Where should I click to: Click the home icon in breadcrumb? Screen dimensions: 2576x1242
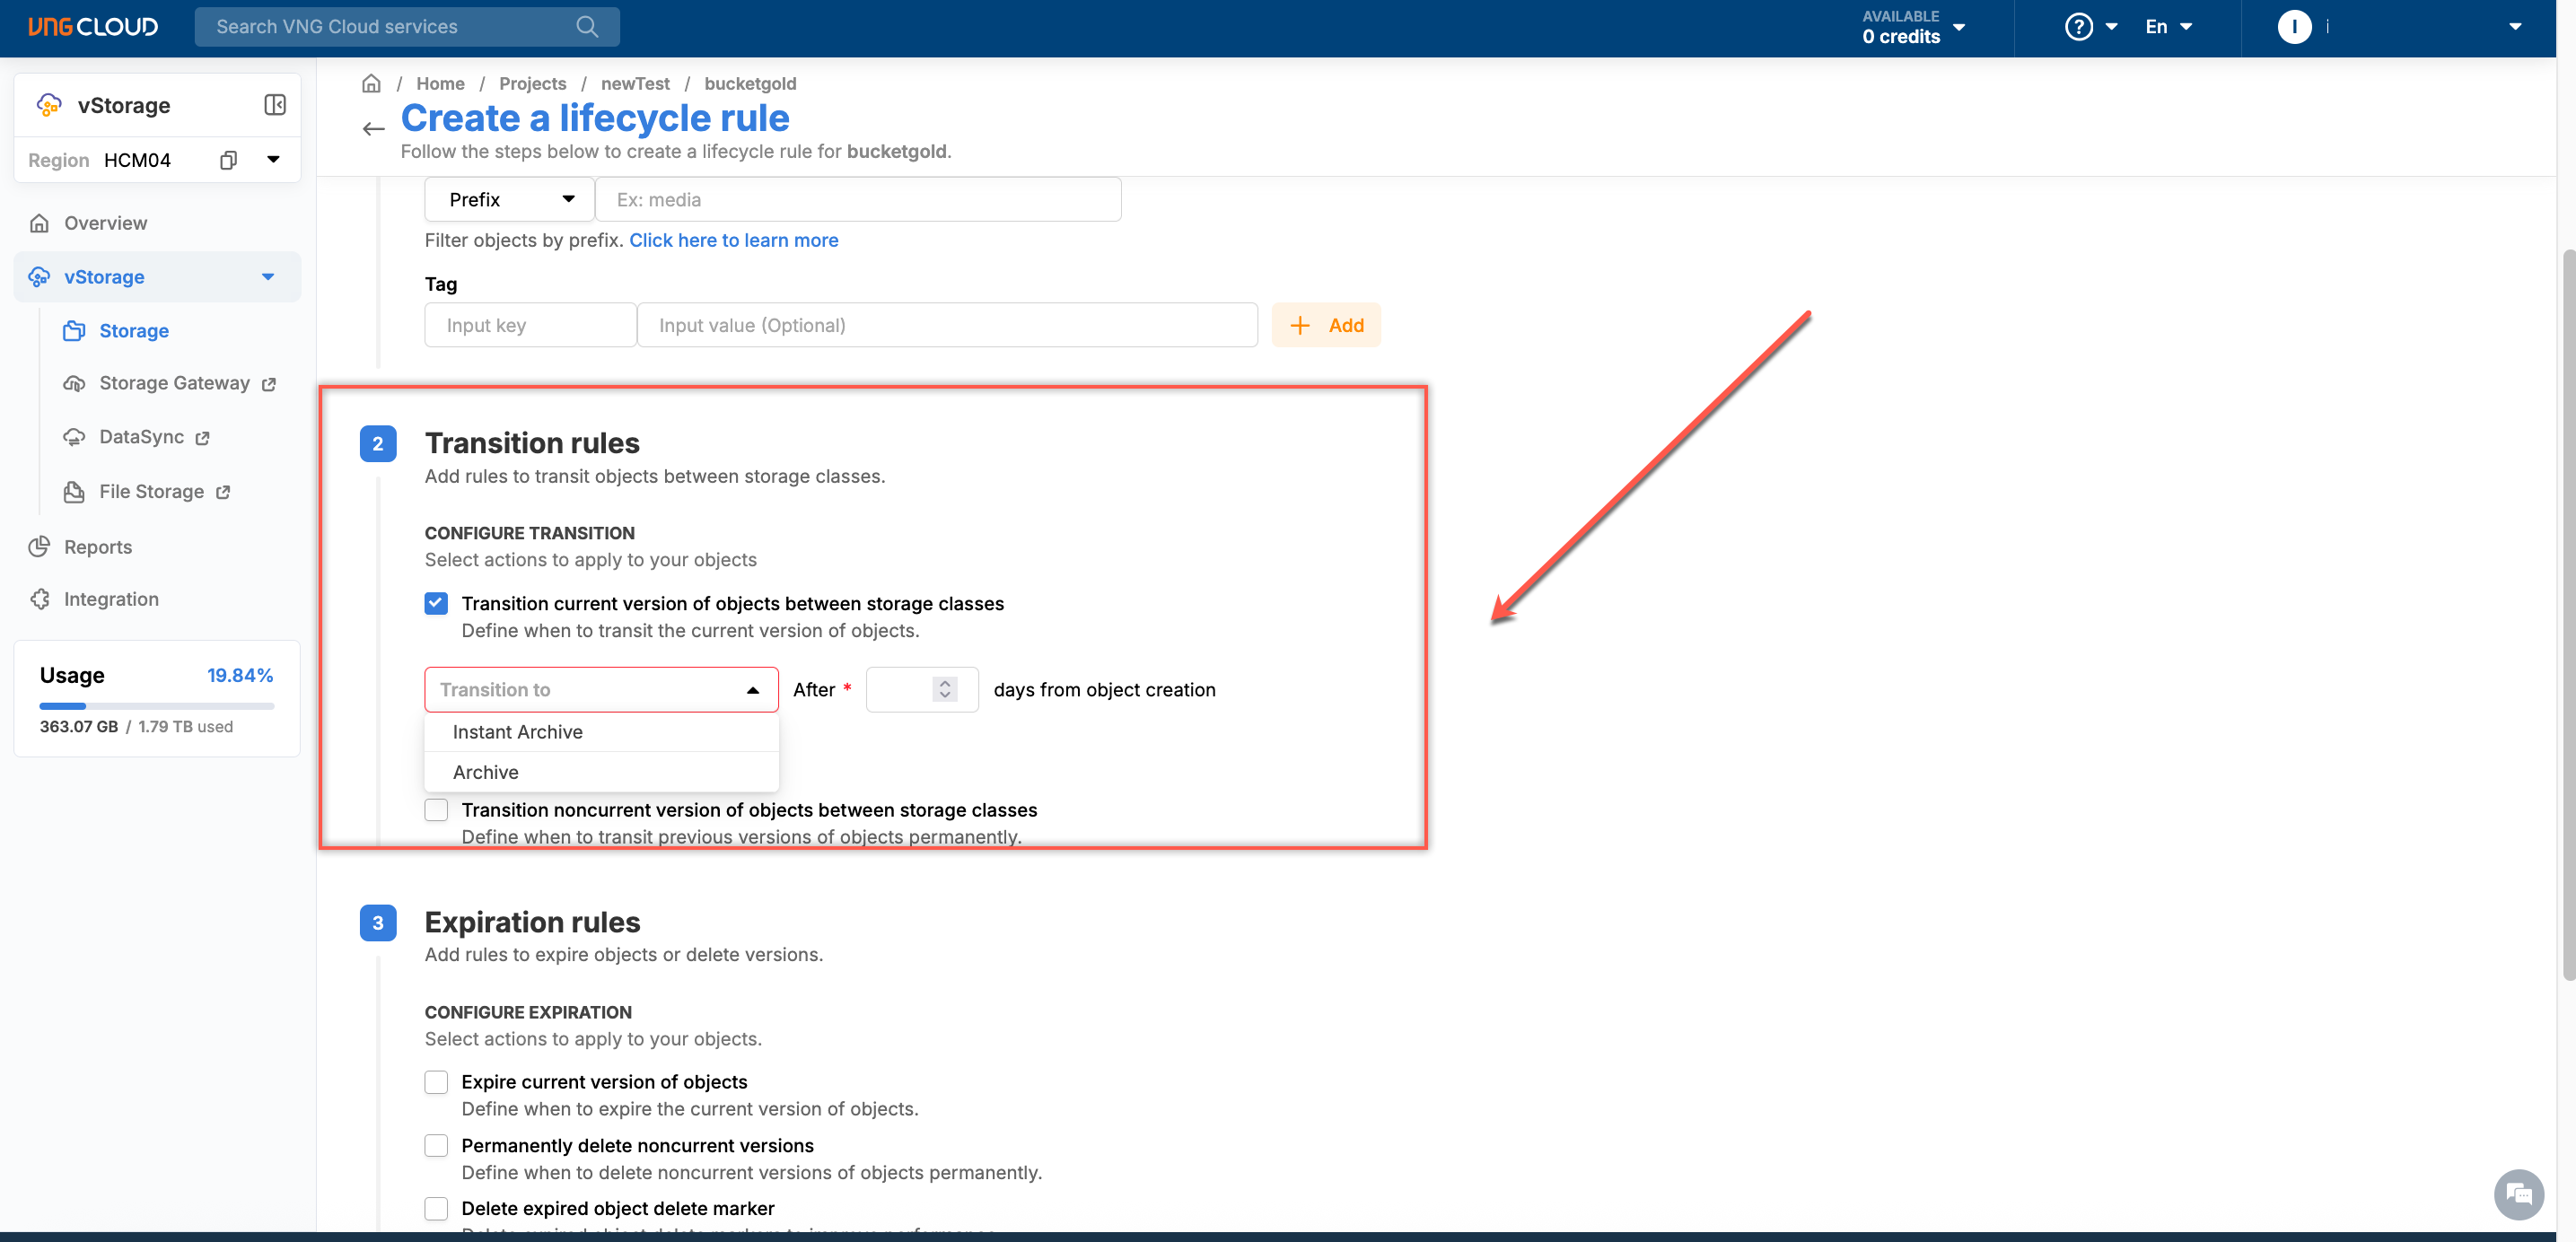tap(371, 83)
